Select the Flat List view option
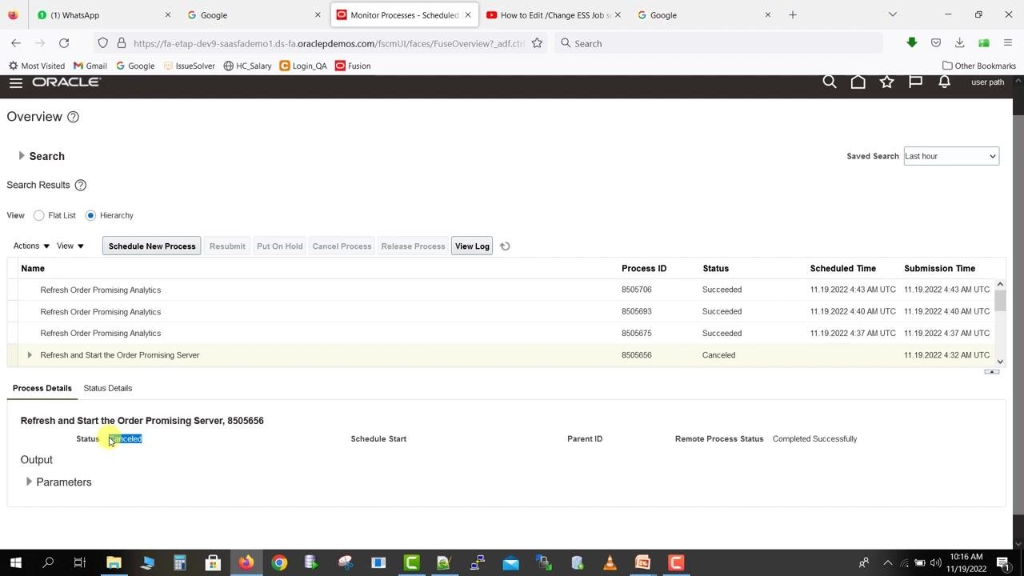This screenshot has width=1024, height=576. [x=38, y=215]
